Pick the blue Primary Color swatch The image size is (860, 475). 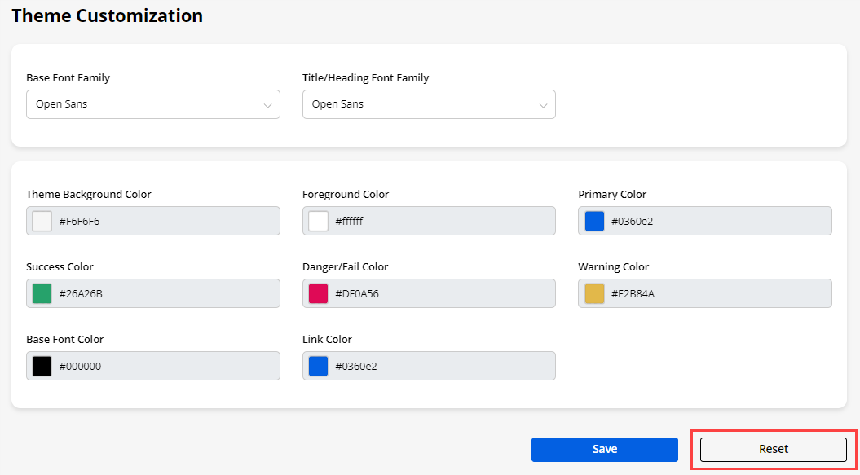point(594,221)
